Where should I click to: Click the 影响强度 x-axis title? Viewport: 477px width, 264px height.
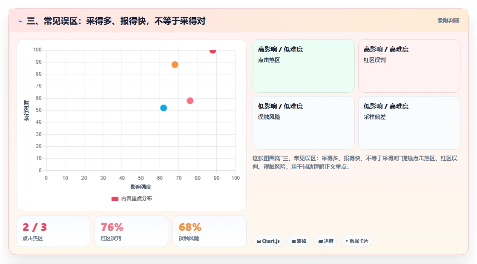click(141, 187)
